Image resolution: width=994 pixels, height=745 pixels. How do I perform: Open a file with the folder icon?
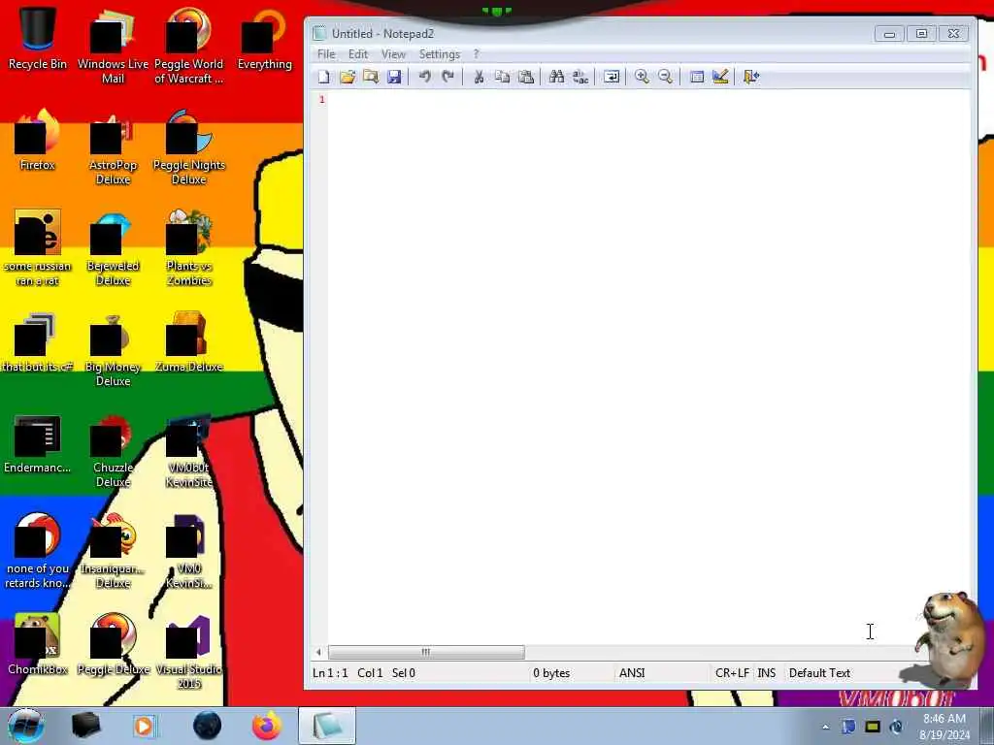tap(348, 77)
